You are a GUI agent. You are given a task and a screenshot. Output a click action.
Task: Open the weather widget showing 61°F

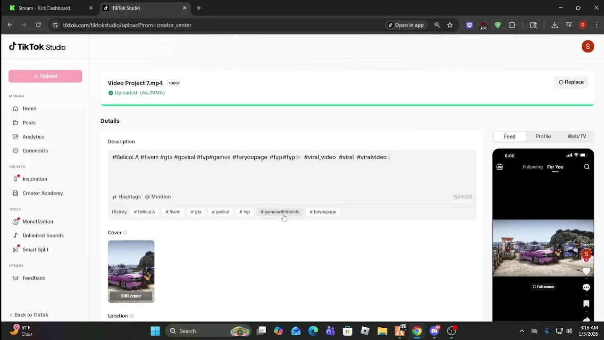(21, 331)
